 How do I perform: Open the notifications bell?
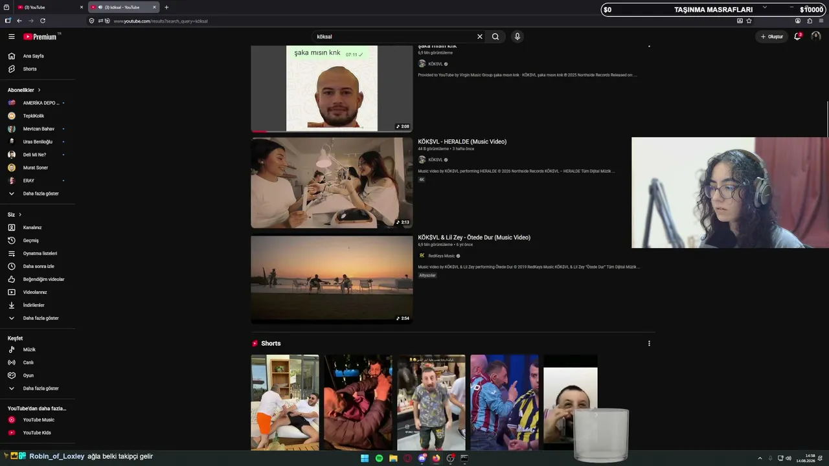[x=798, y=36]
